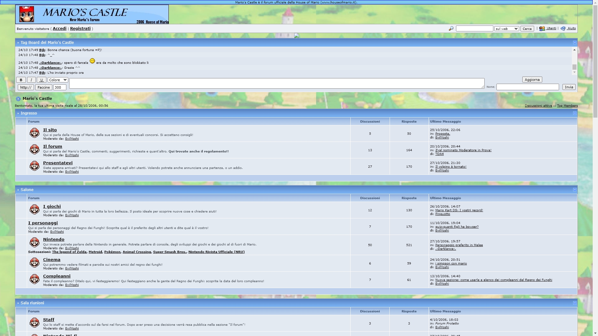Click the Aggiorna refresh button

pyautogui.click(x=532, y=80)
